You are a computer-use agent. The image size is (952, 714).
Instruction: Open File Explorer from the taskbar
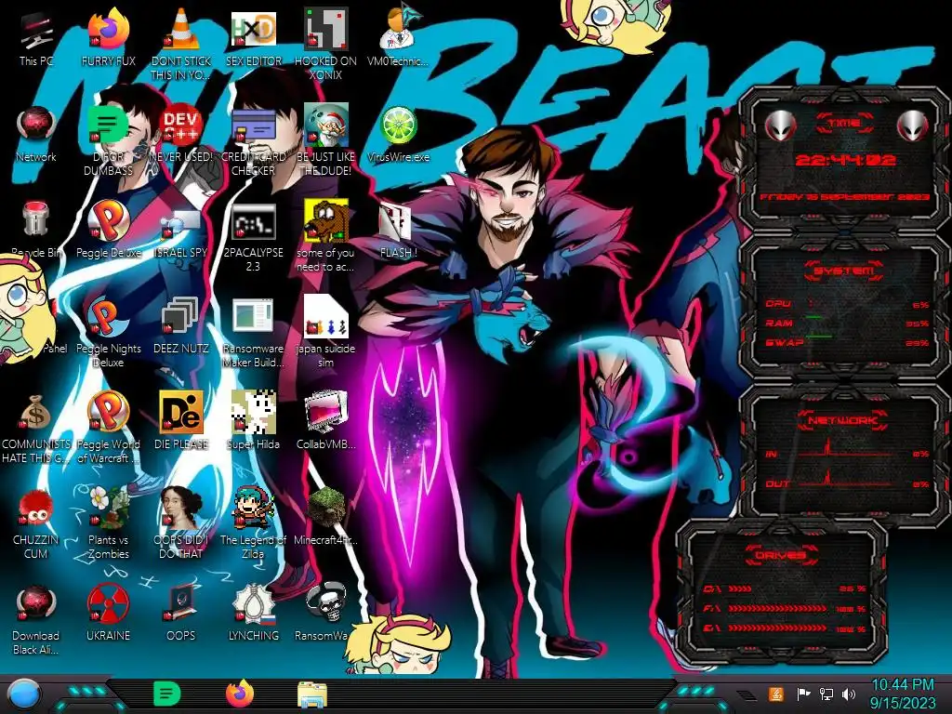click(x=312, y=694)
